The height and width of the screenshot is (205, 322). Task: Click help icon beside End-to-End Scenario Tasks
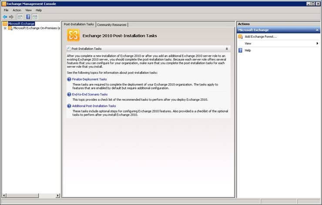(x=69, y=95)
